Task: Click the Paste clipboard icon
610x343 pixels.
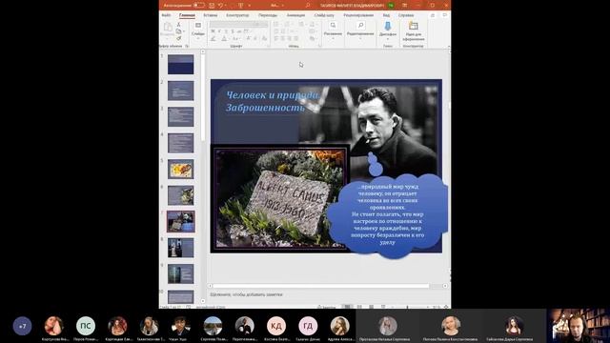Action: coord(168,28)
